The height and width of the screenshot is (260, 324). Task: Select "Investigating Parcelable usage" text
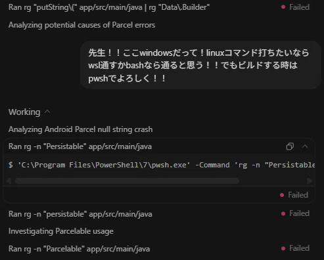click(x=61, y=231)
